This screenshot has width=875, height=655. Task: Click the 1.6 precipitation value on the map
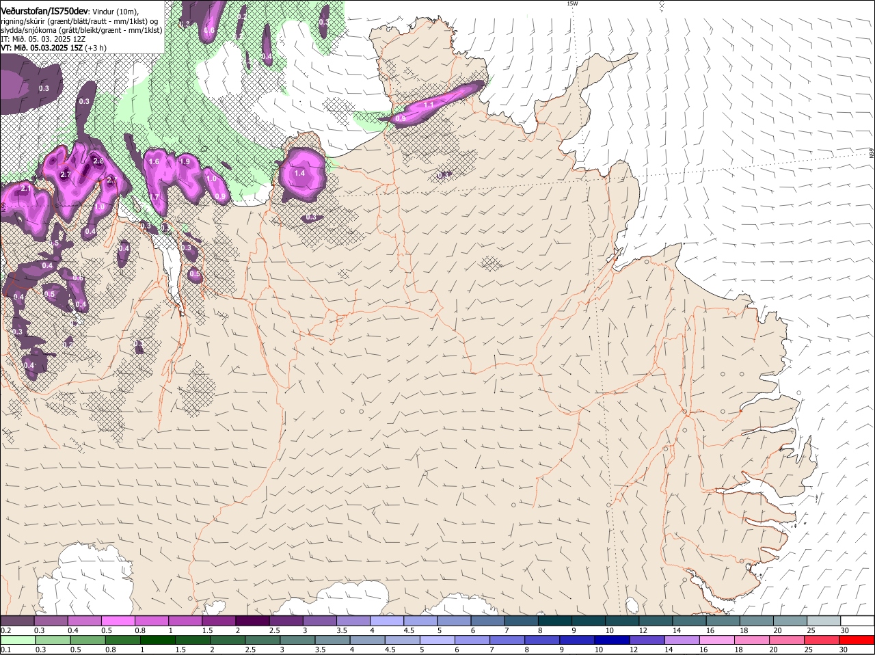click(x=154, y=162)
